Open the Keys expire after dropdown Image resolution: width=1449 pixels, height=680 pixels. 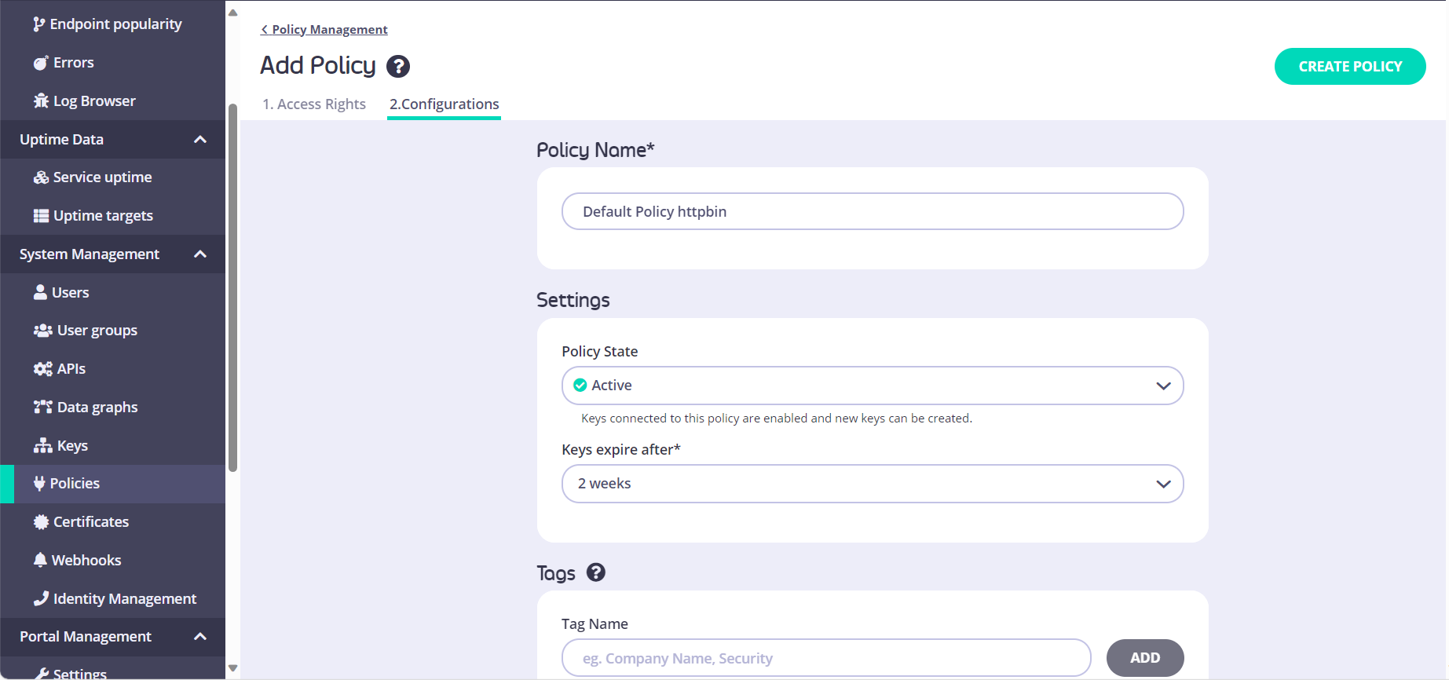point(873,484)
